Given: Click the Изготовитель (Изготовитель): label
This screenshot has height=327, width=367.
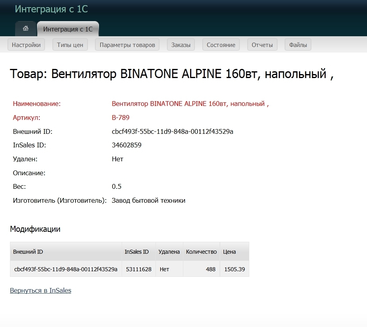Looking at the screenshot, I should (x=60, y=200).
